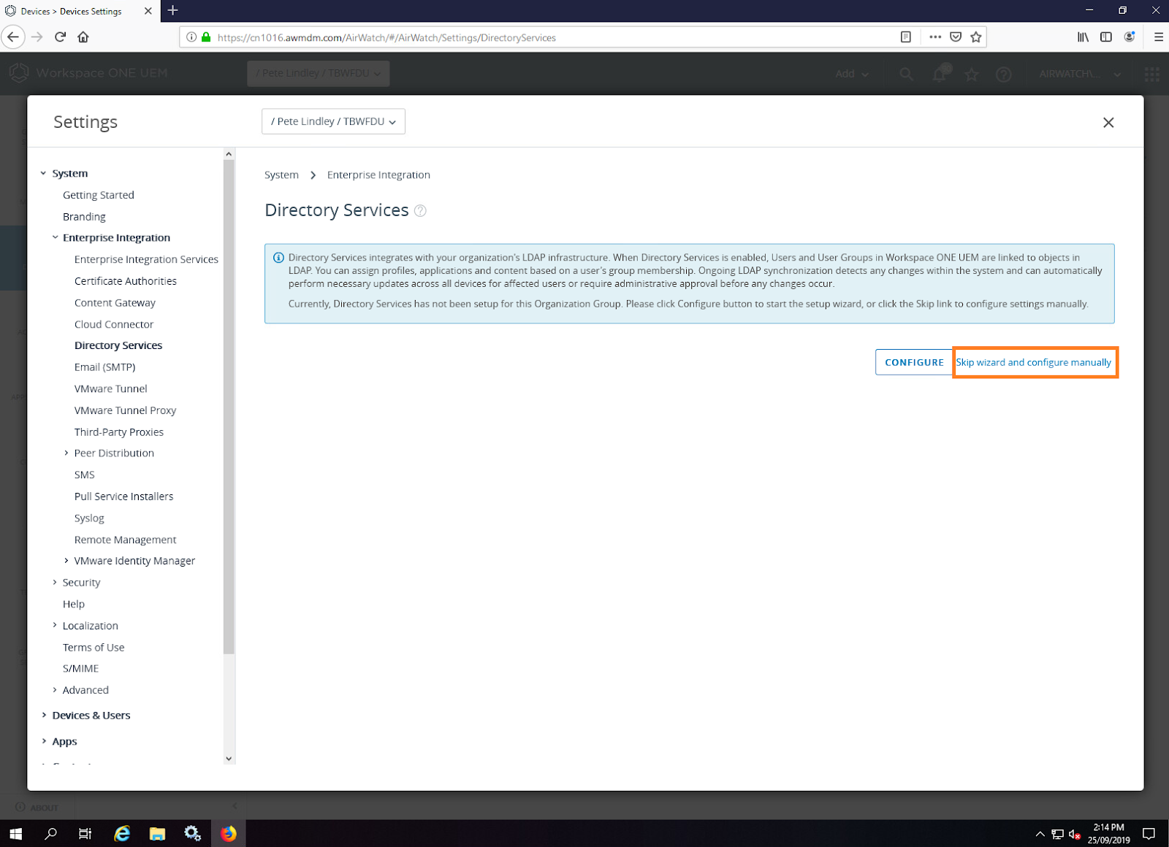Save the page to Pocket
The image size is (1169, 847).
click(956, 37)
